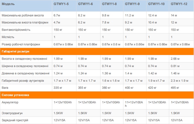Screen dimensions: 194x124
Task: Click the '400 кг' weight value
Action: tap(129, 88)
